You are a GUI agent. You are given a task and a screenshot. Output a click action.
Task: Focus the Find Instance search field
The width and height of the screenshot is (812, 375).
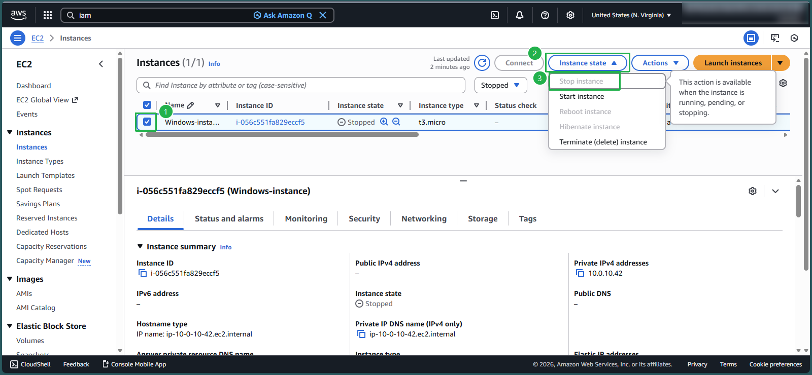pyautogui.click(x=301, y=85)
